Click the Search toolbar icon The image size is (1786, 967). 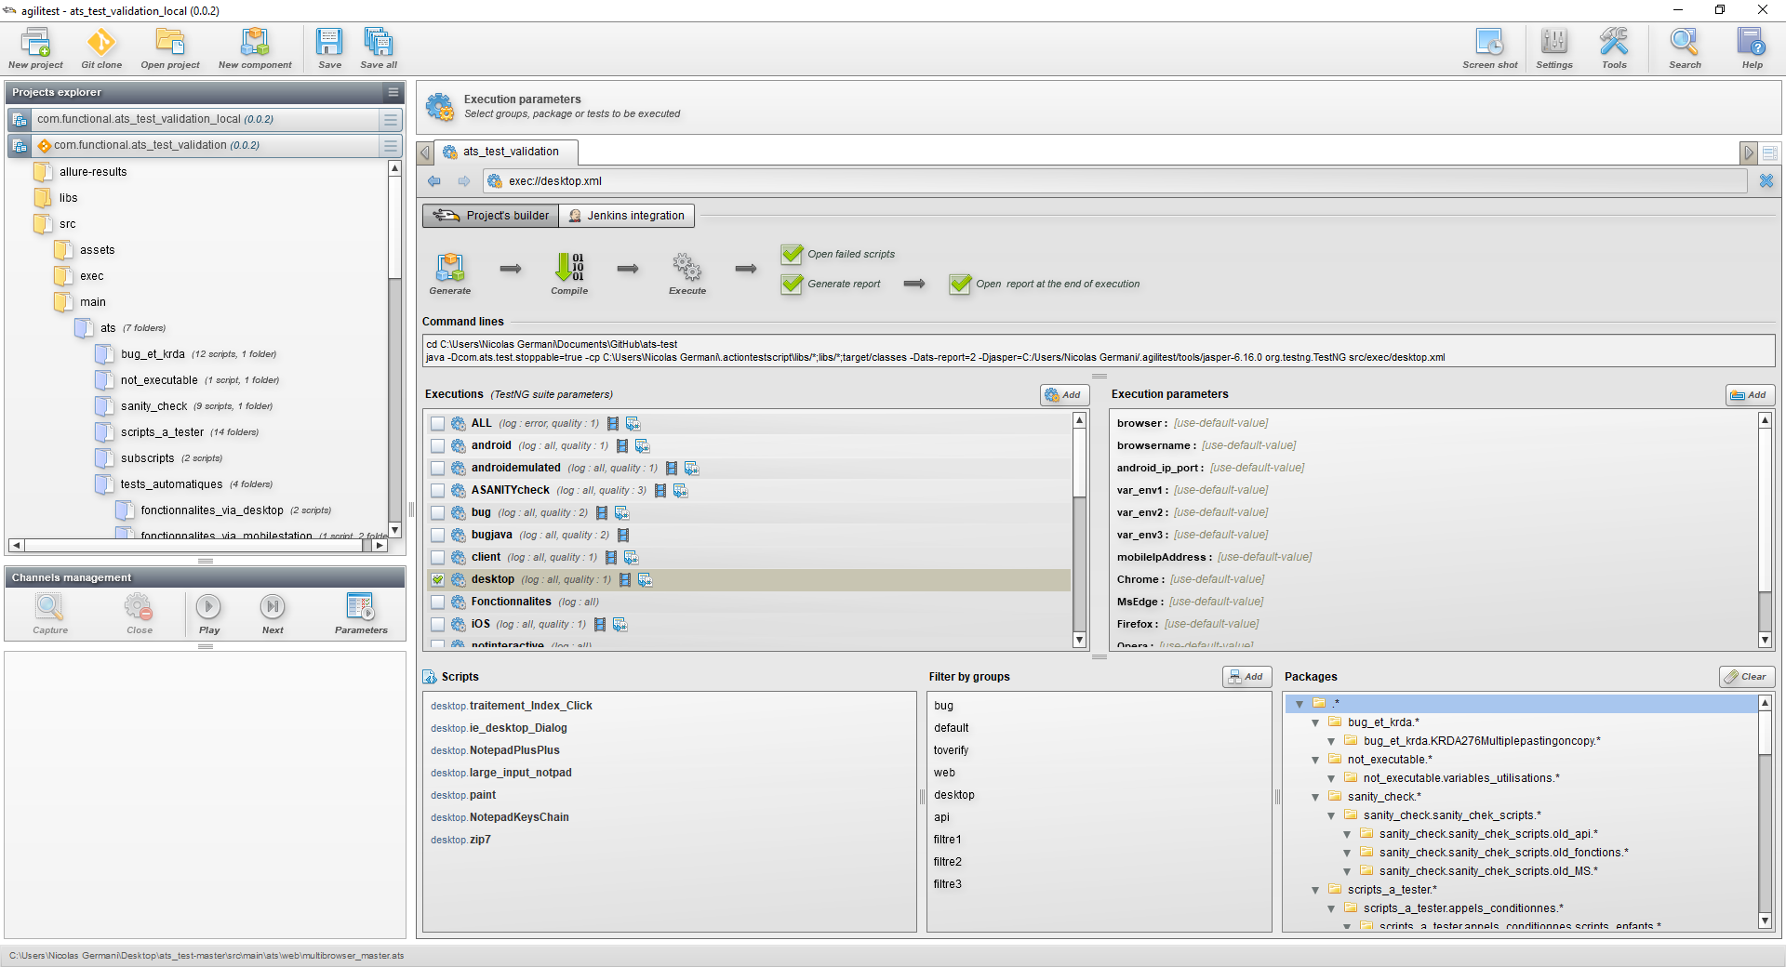point(1684,48)
